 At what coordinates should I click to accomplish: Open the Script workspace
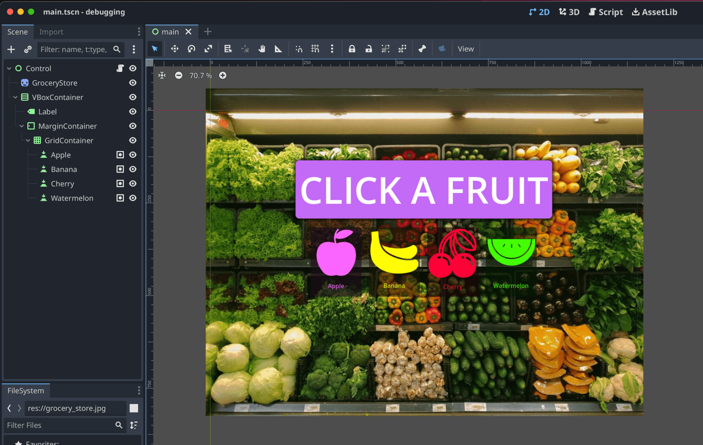click(606, 12)
